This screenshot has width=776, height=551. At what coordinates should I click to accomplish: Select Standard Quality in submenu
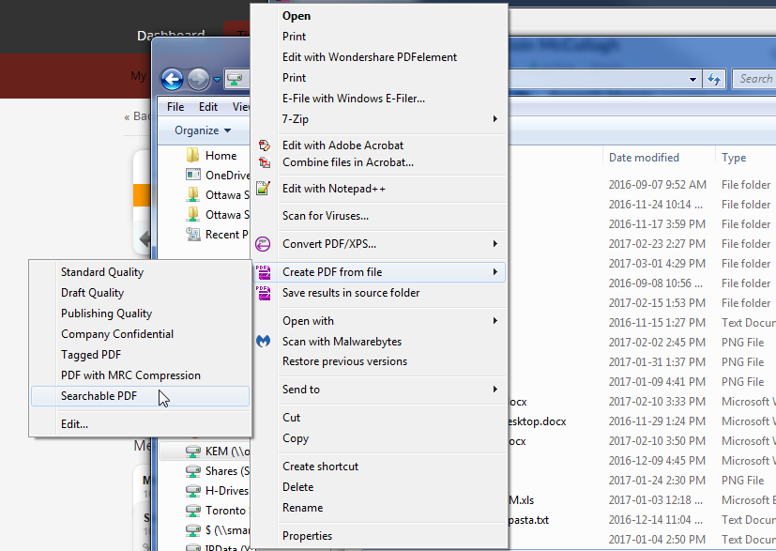pos(102,272)
